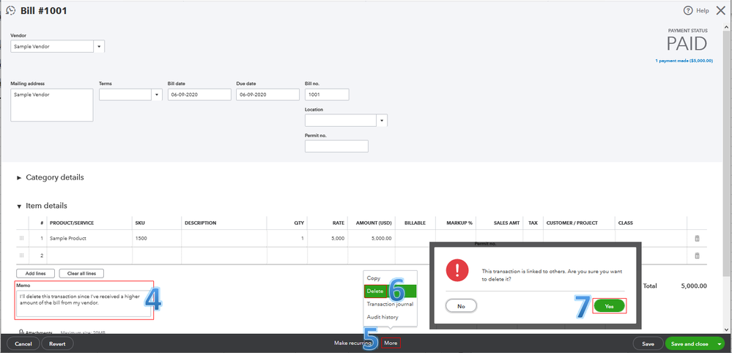Click the Mailing address text box
The width and height of the screenshot is (732, 353).
coord(52,105)
